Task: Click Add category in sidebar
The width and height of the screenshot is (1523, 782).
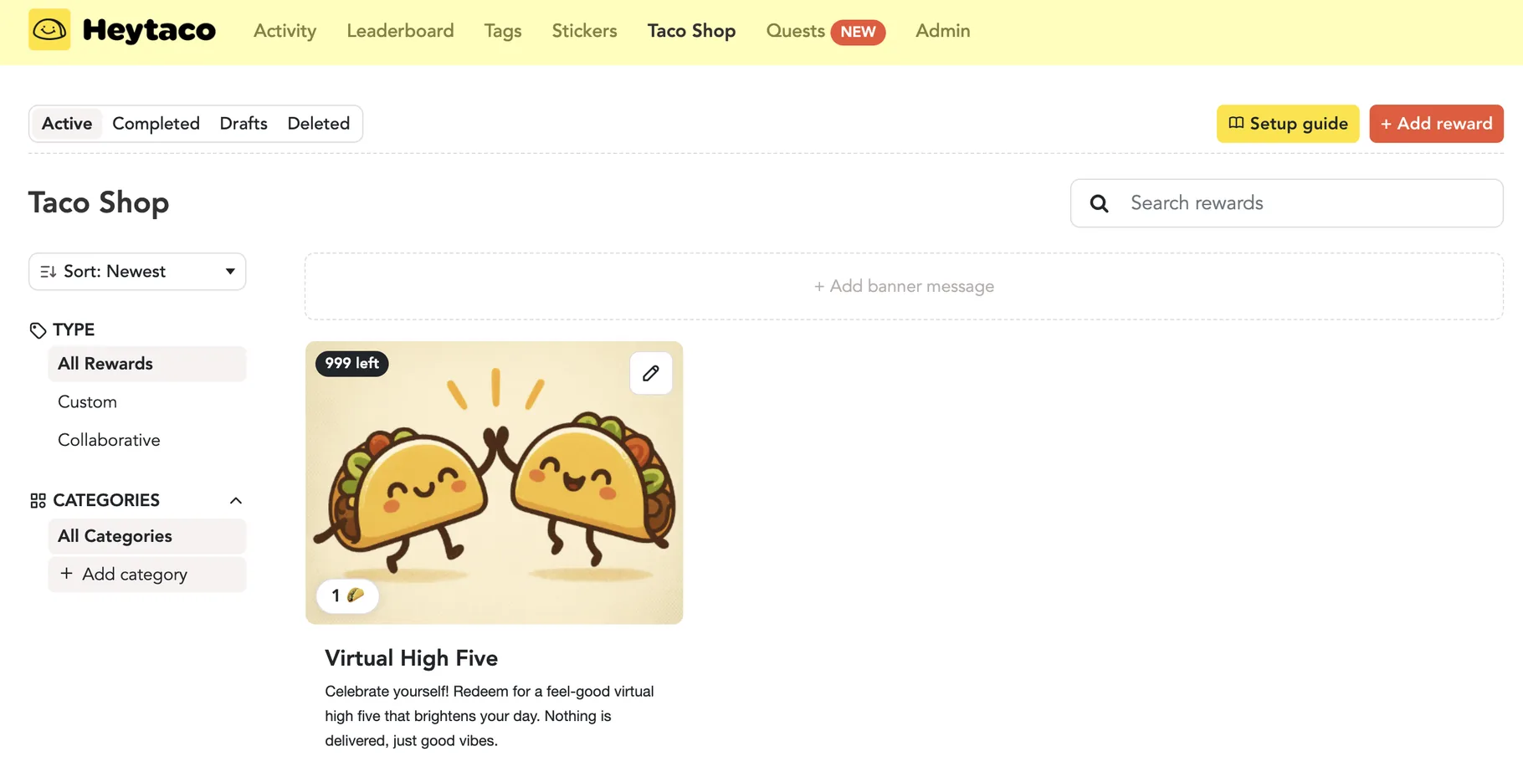Action: pos(147,575)
